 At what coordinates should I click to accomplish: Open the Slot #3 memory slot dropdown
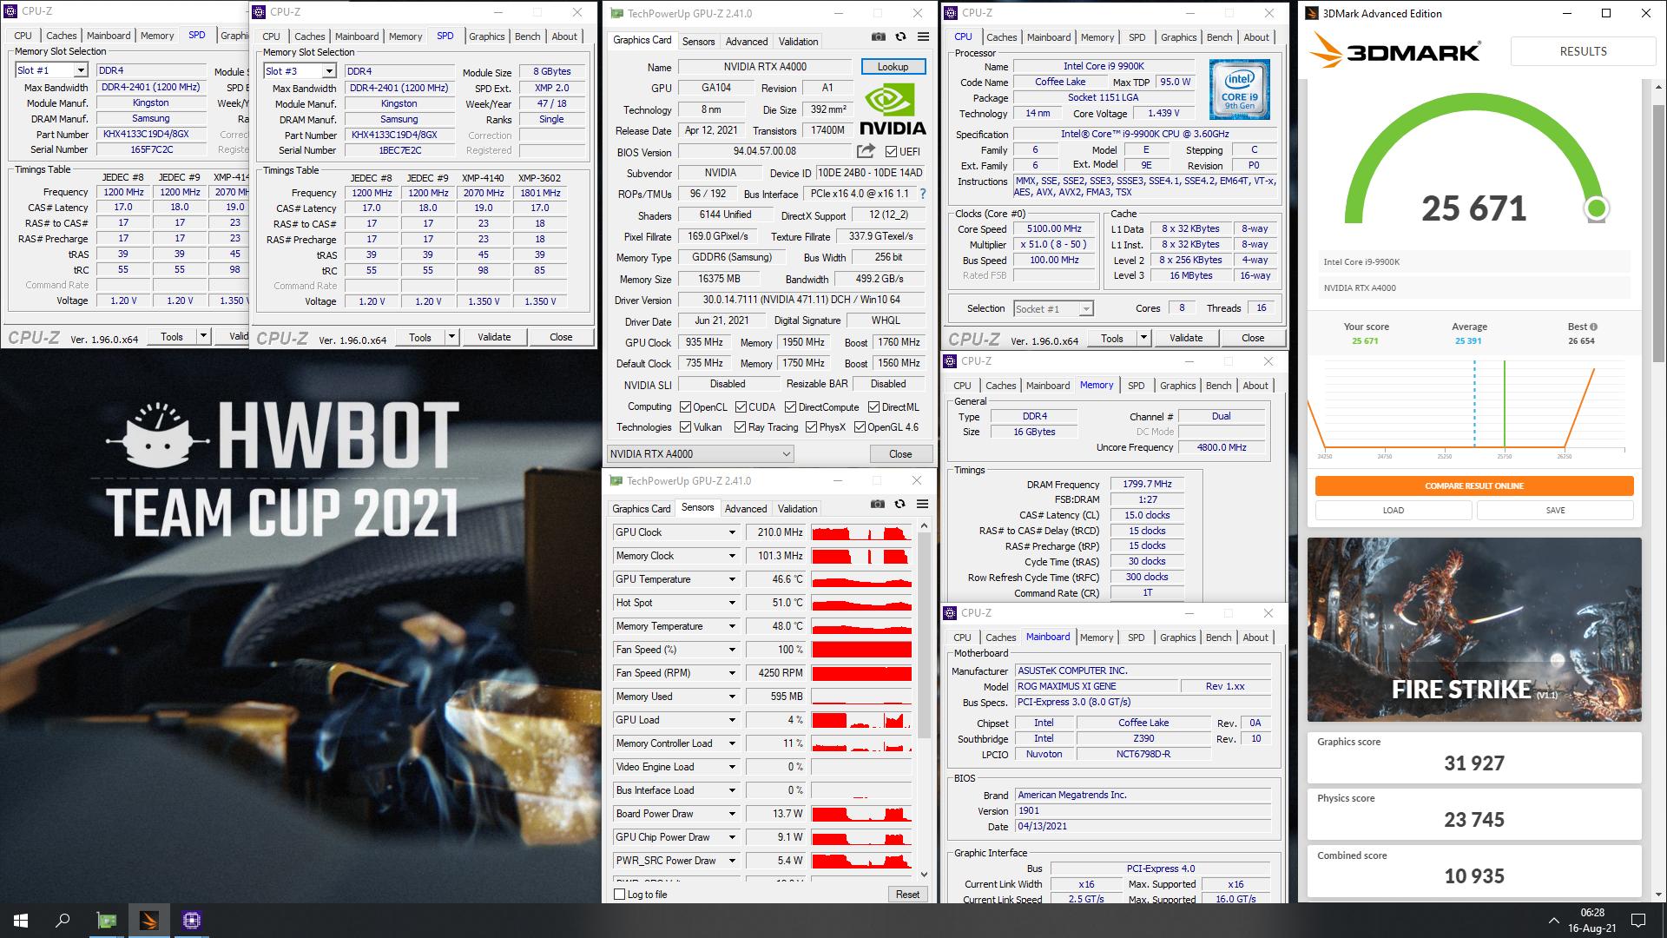[x=329, y=71]
